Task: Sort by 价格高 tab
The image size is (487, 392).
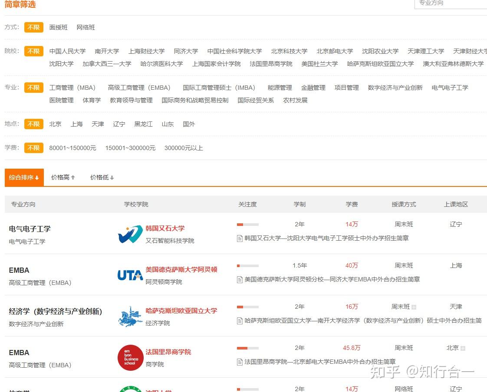Action: (x=63, y=177)
